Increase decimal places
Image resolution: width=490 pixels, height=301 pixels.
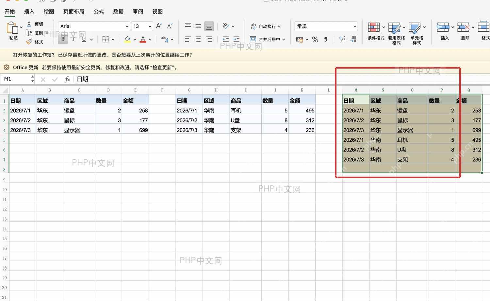click(x=342, y=40)
